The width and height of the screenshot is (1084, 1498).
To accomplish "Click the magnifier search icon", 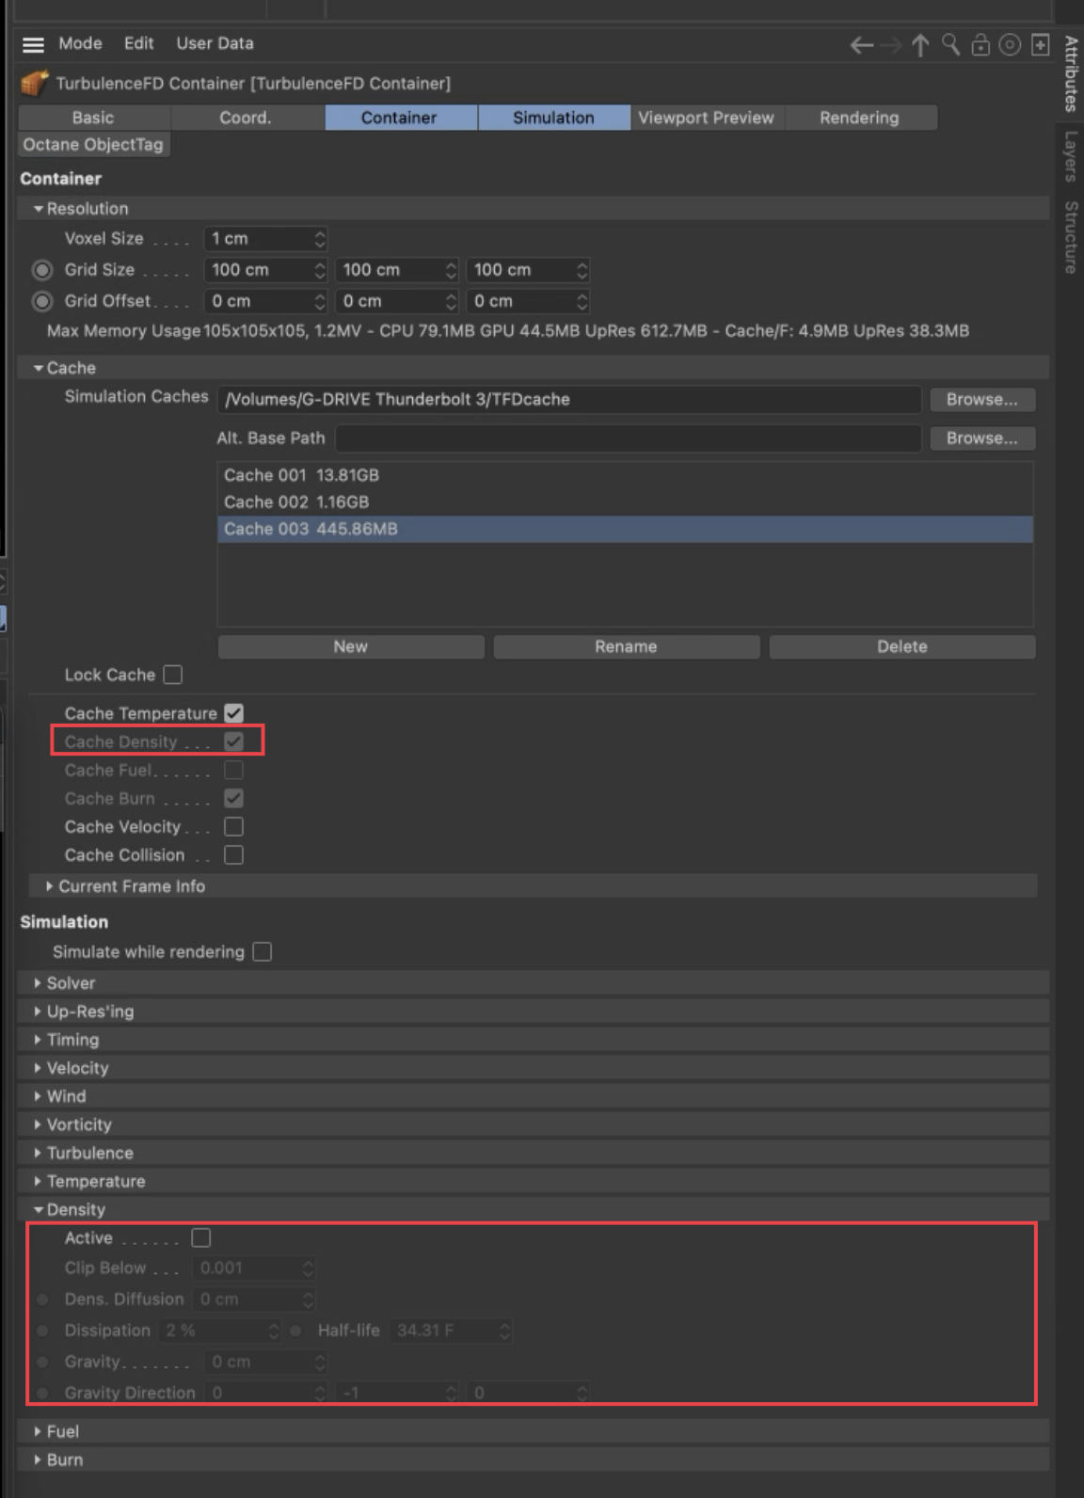I will point(950,45).
